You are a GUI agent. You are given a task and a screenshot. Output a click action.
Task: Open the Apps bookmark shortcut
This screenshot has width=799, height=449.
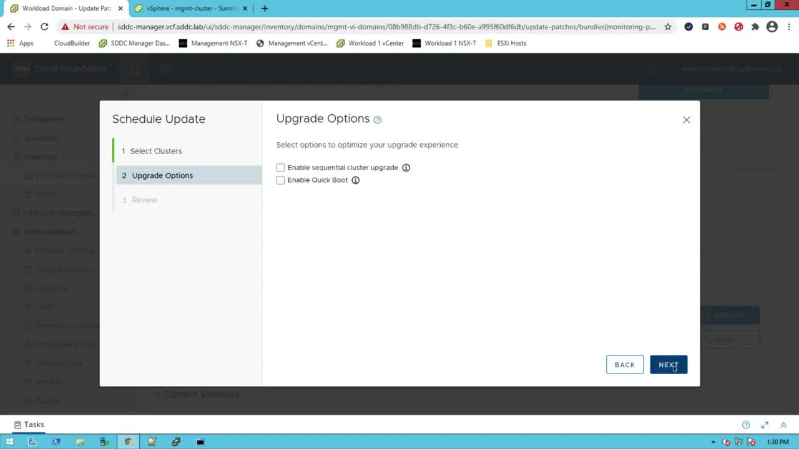tap(20, 43)
